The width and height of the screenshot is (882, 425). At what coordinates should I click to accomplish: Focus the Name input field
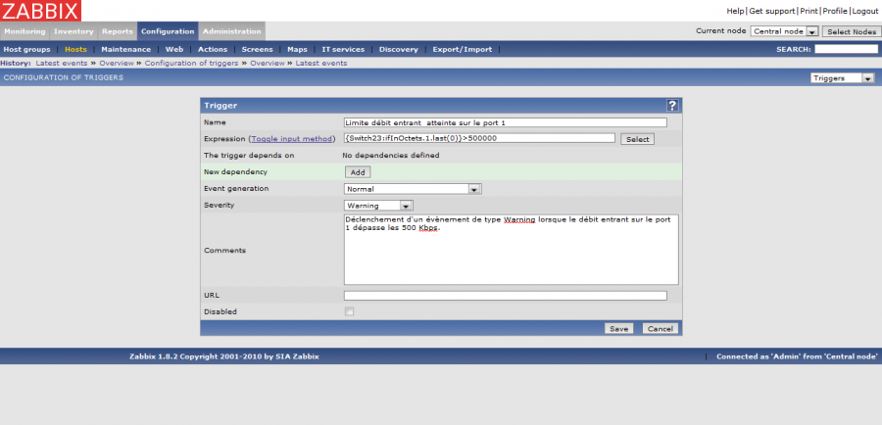(505, 122)
